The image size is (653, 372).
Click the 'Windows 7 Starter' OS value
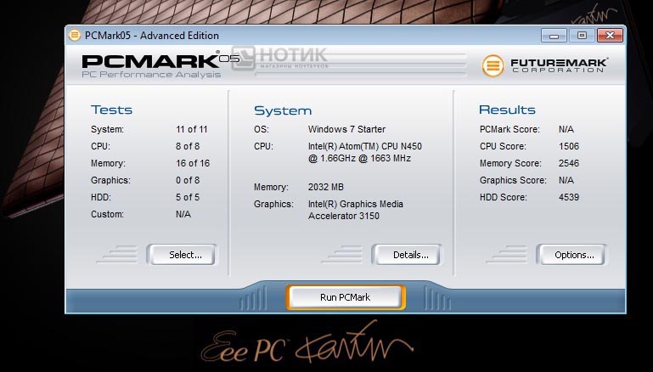(x=347, y=129)
